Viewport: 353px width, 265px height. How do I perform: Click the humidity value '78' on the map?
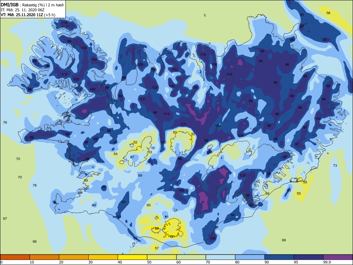(35, 185)
